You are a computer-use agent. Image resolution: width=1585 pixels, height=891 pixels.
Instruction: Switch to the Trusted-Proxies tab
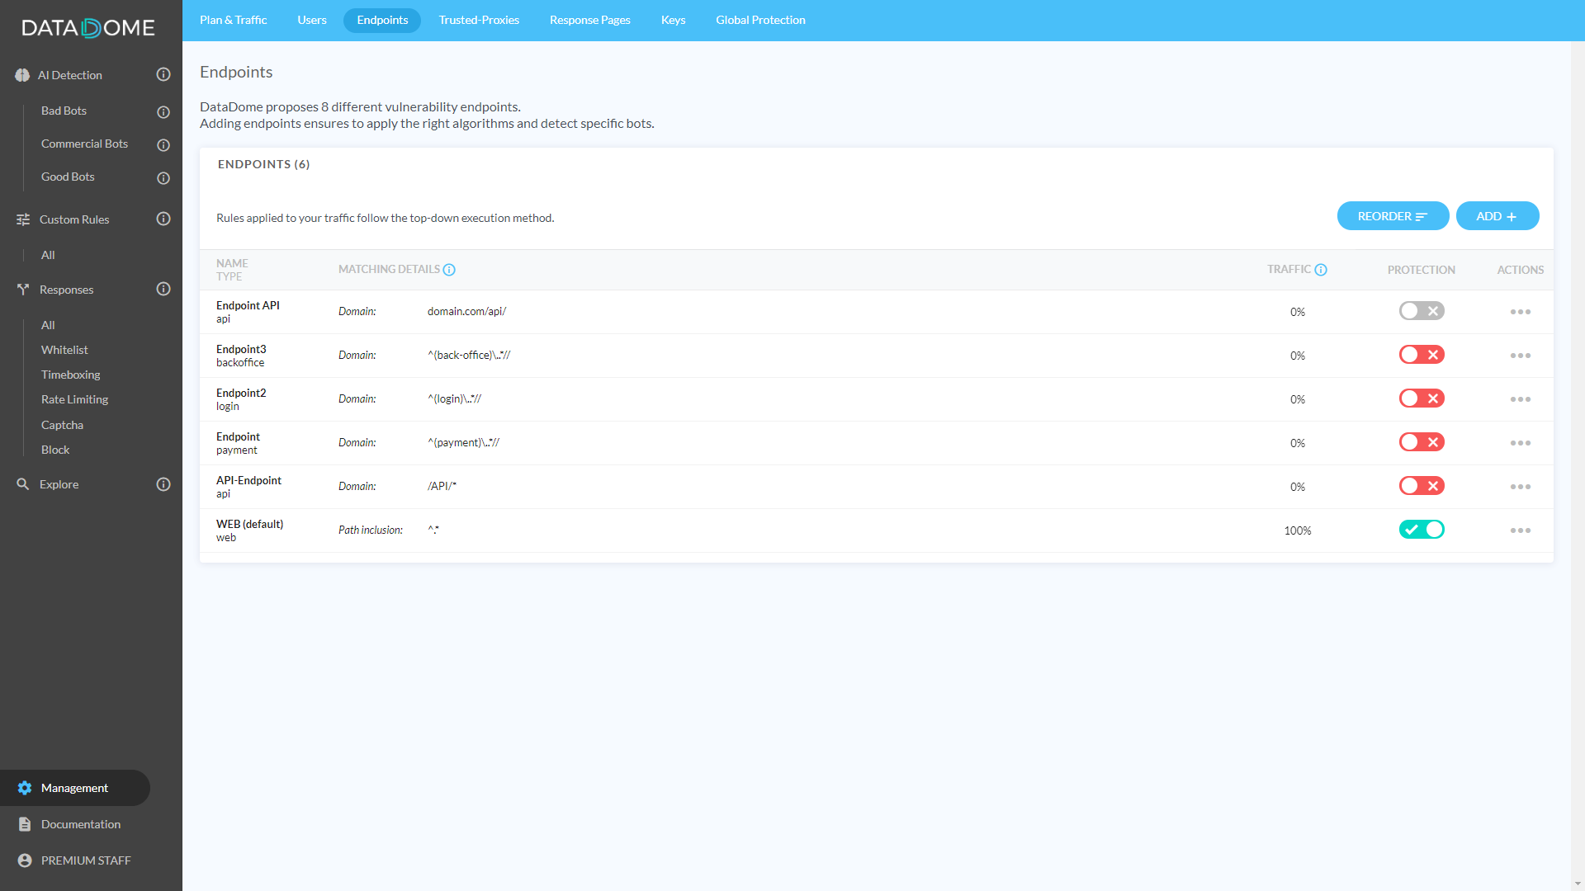(x=479, y=20)
